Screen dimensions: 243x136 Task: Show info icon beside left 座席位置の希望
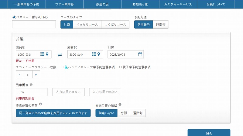click(x=40, y=104)
